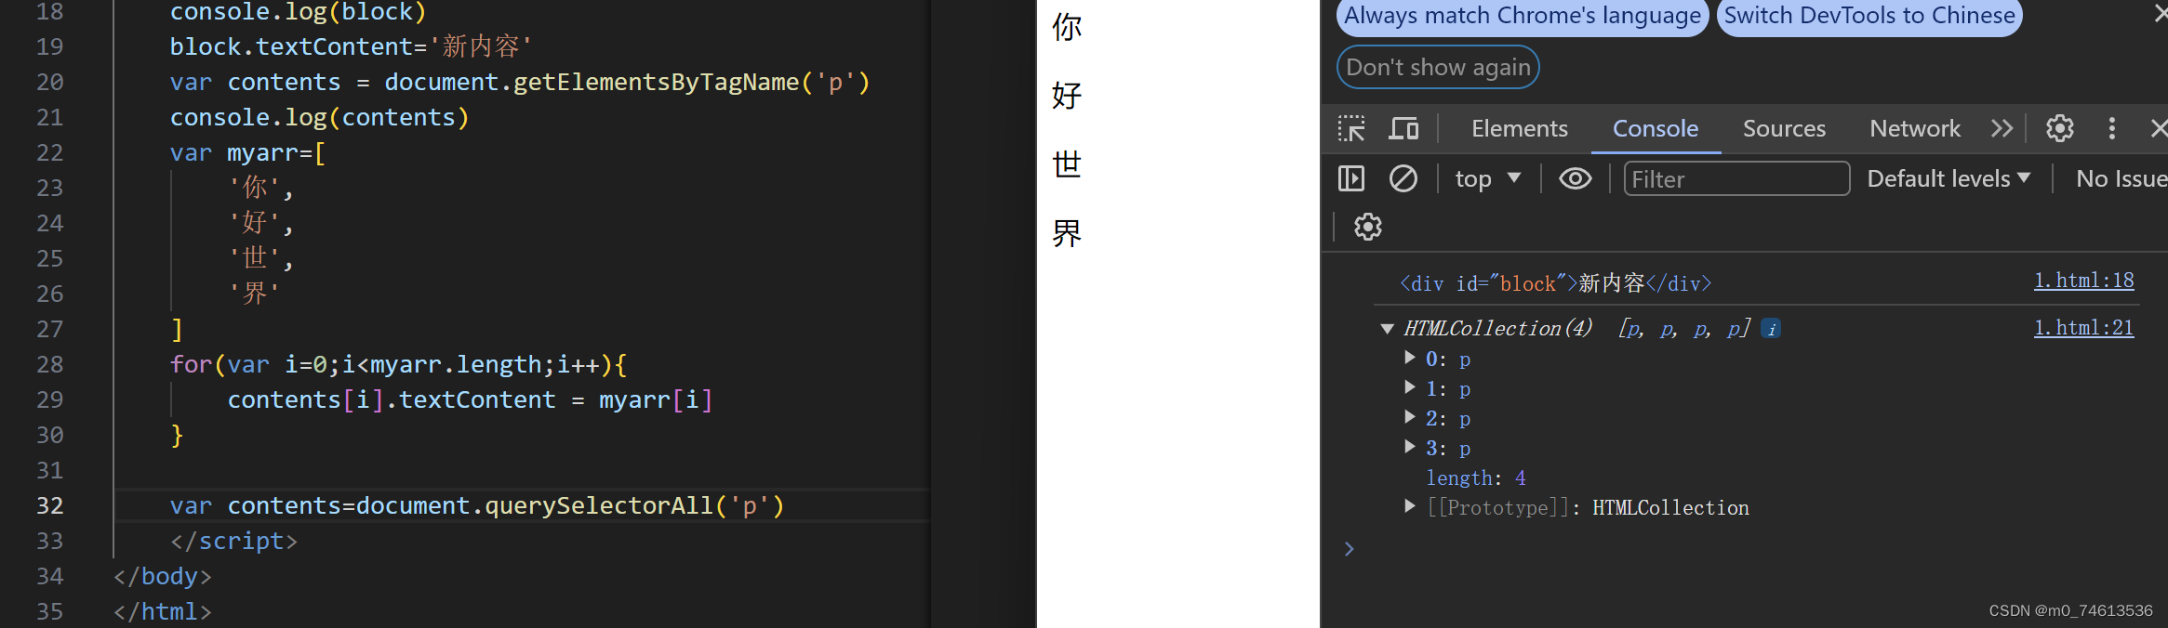Image resolution: width=2168 pixels, height=628 pixels.
Task: Expand item 2: p in collection
Action: click(1410, 417)
